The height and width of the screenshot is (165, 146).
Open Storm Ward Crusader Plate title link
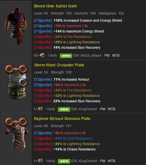click(x=59, y=65)
